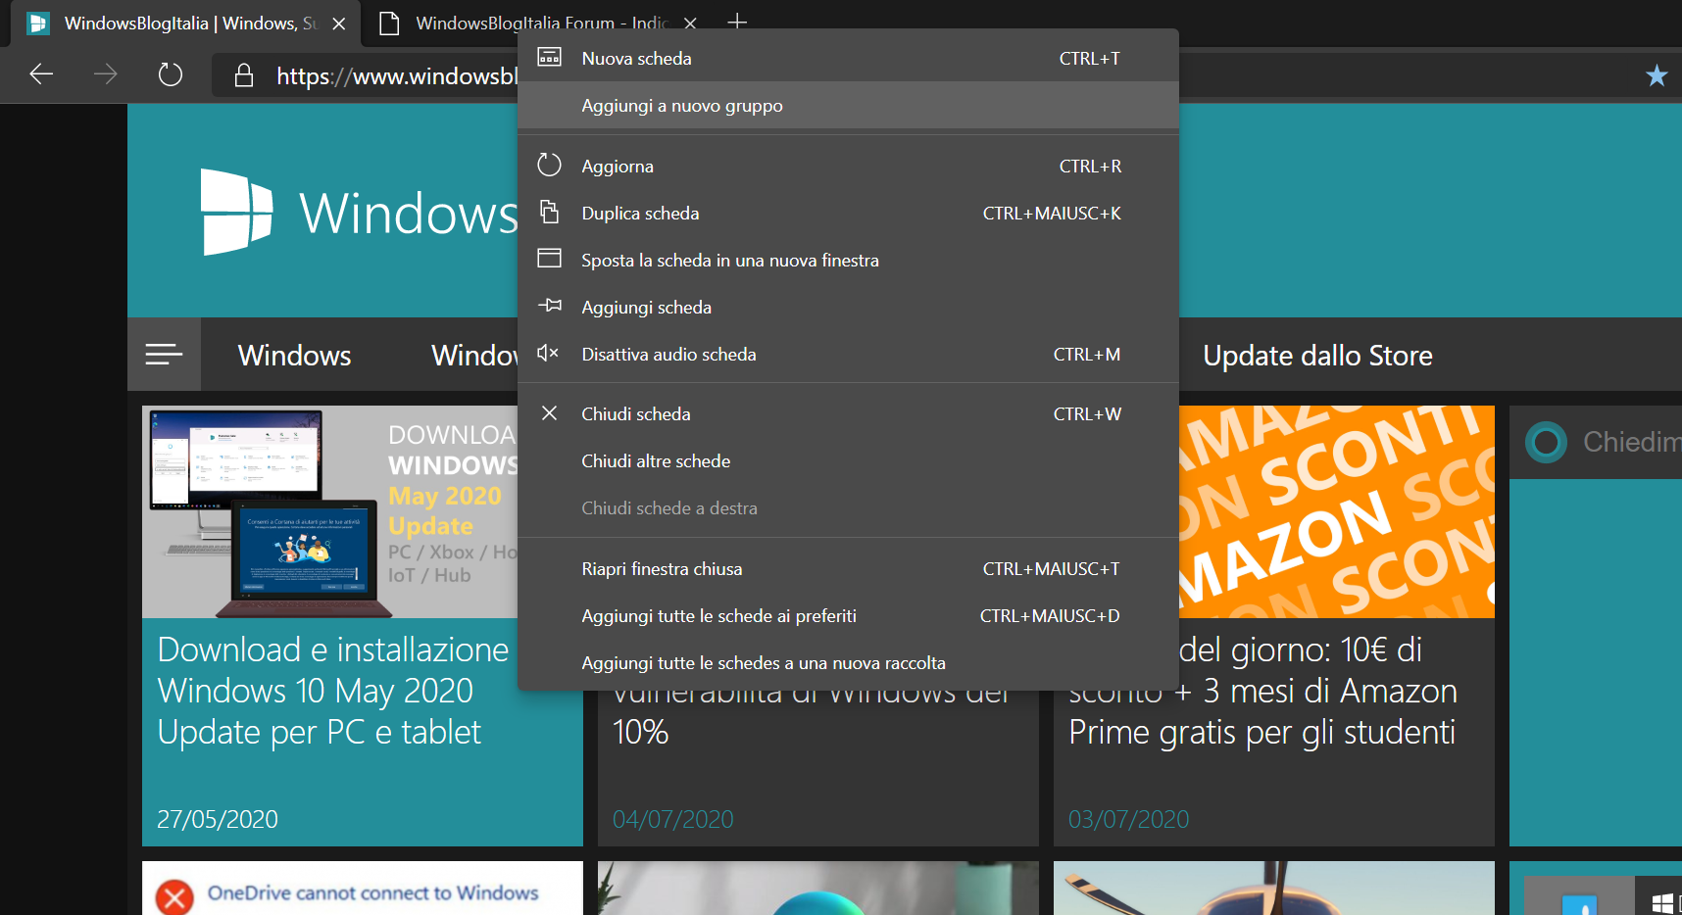Click the red error X icon
Screen dimensions: 1682x915
click(174, 897)
